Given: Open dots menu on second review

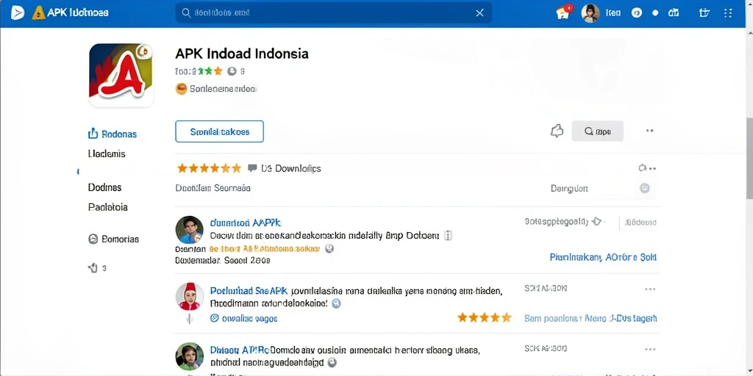Looking at the screenshot, I should (650, 289).
